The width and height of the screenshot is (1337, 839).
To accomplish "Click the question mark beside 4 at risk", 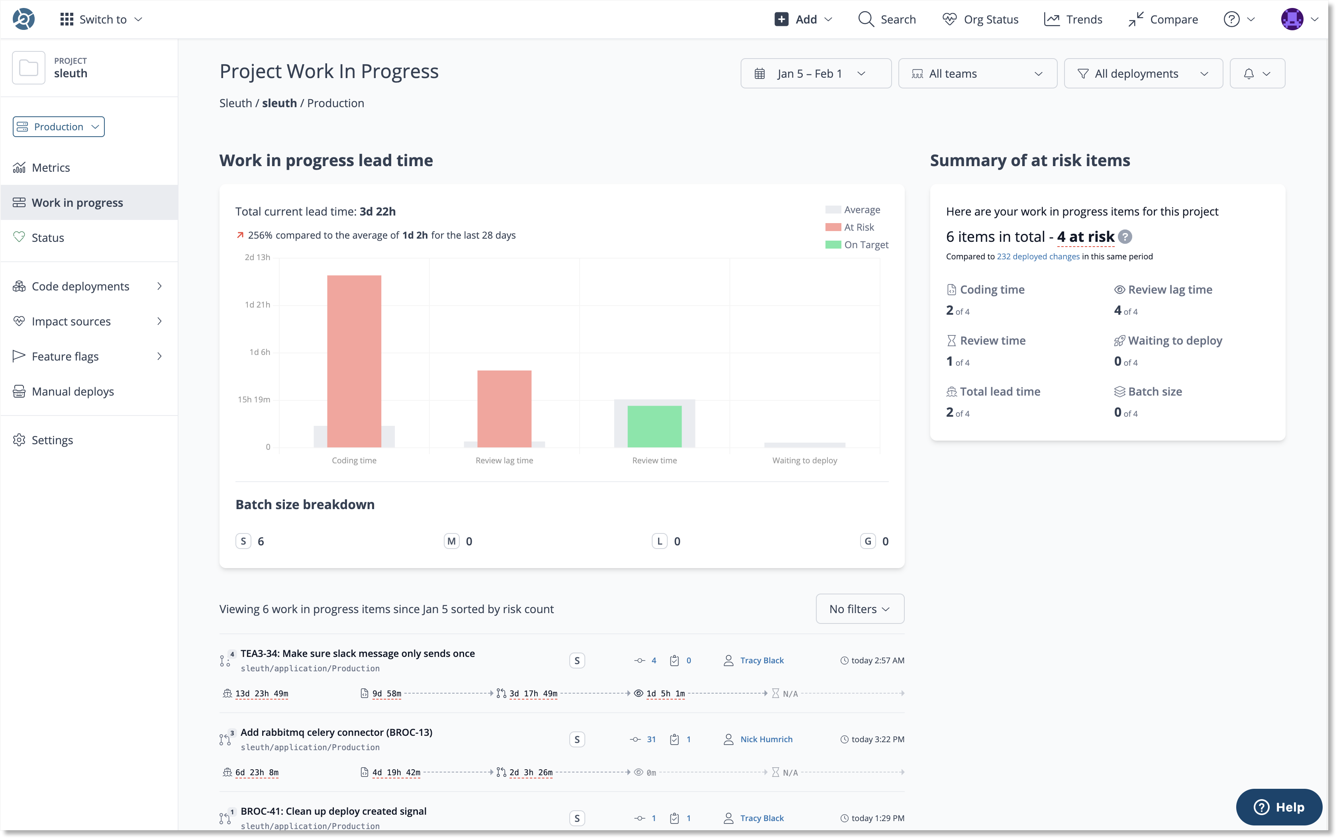I will pyautogui.click(x=1125, y=237).
